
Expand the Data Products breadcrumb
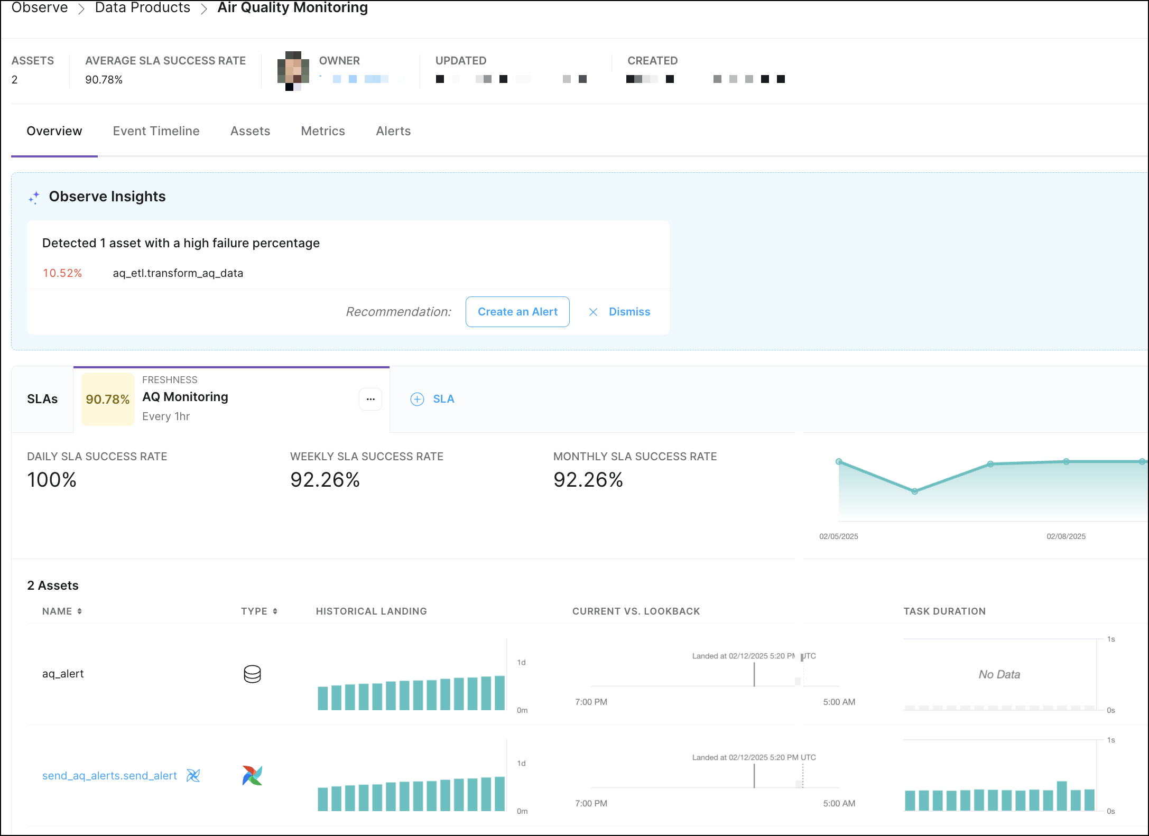coord(142,8)
